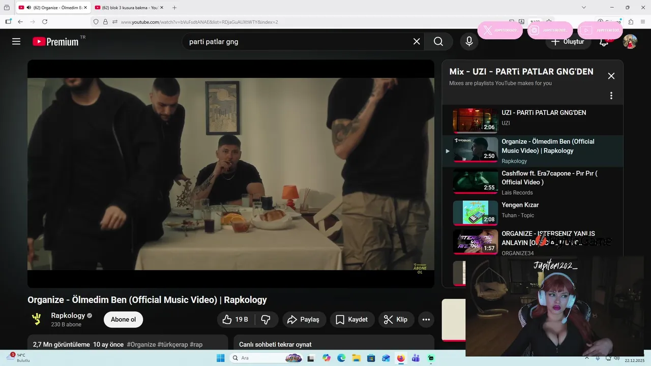Create a clip with Klip button
Screen dimensions: 651x366
(x=396, y=319)
